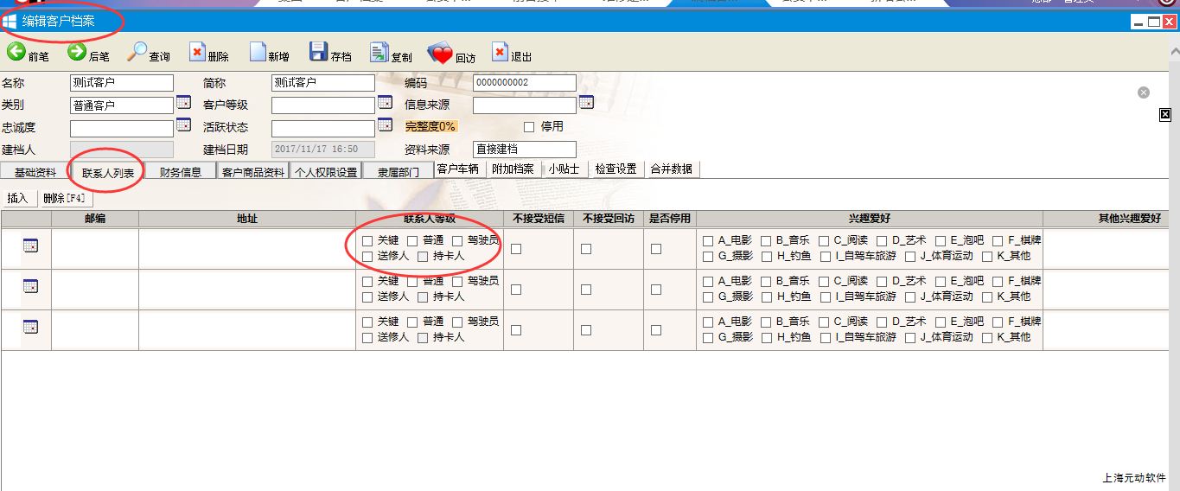Click the 复制 copy icon
This screenshot has width=1180, height=491.
tap(379, 53)
